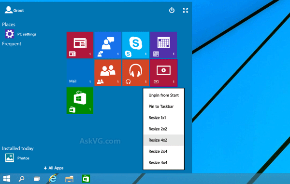Select Unpin from Start

pos(164,95)
